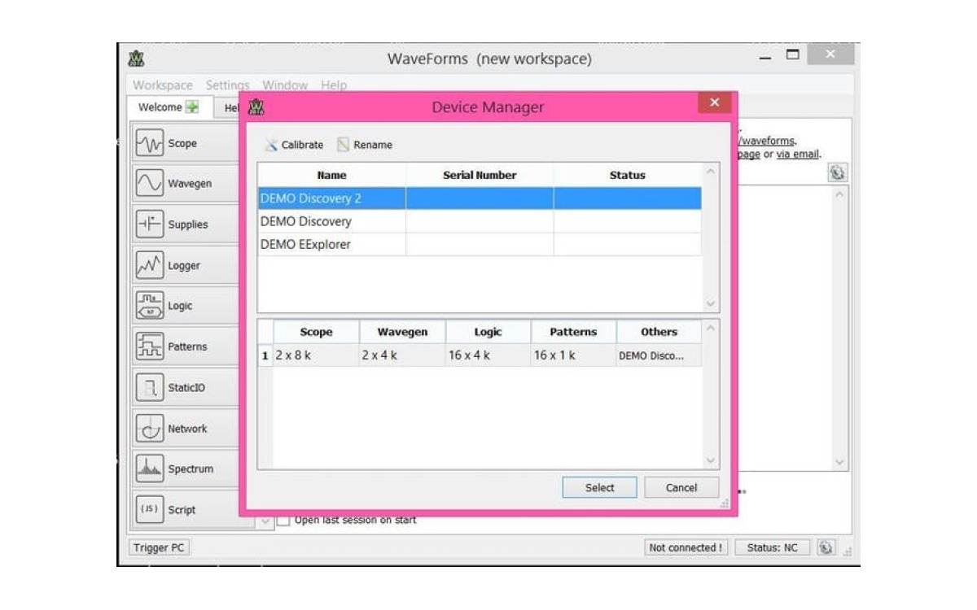Launch the Network analyzer
This screenshot has width=977, height=610.
click(186, 429)
